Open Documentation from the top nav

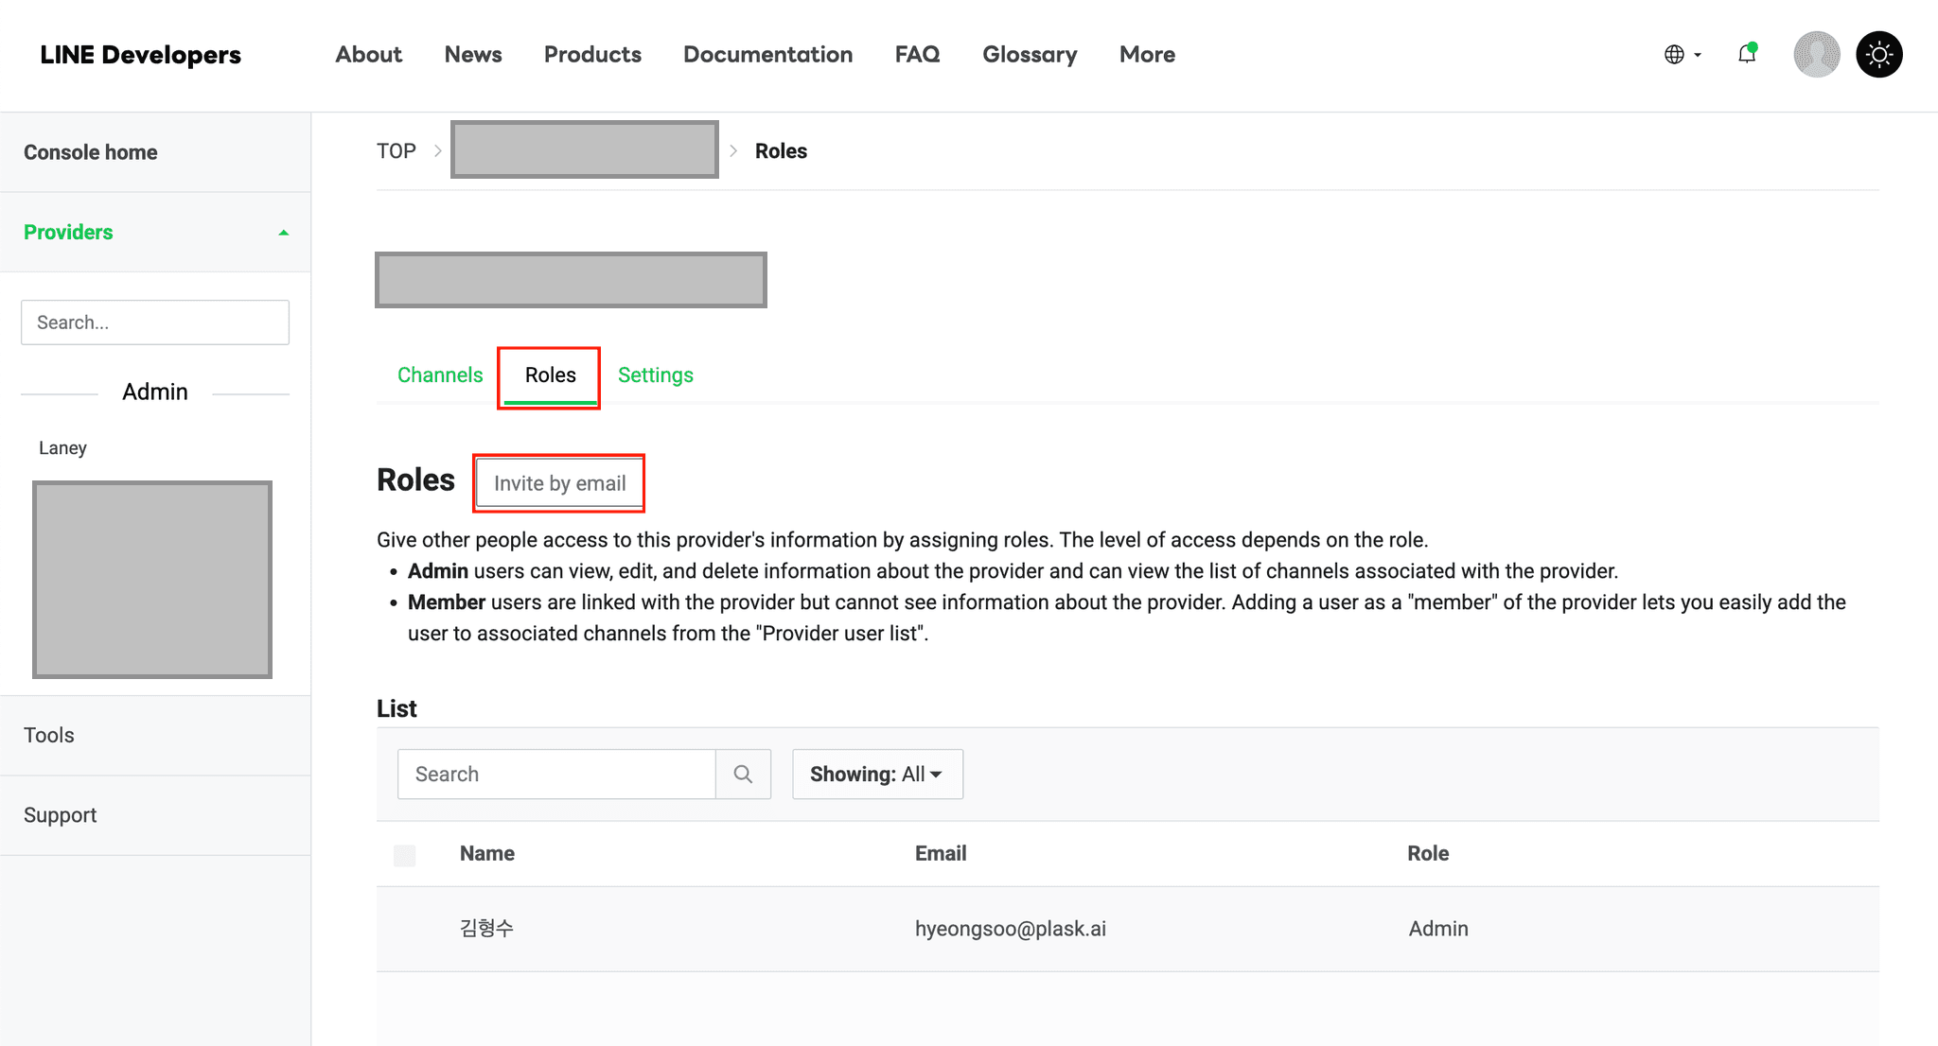767,55
